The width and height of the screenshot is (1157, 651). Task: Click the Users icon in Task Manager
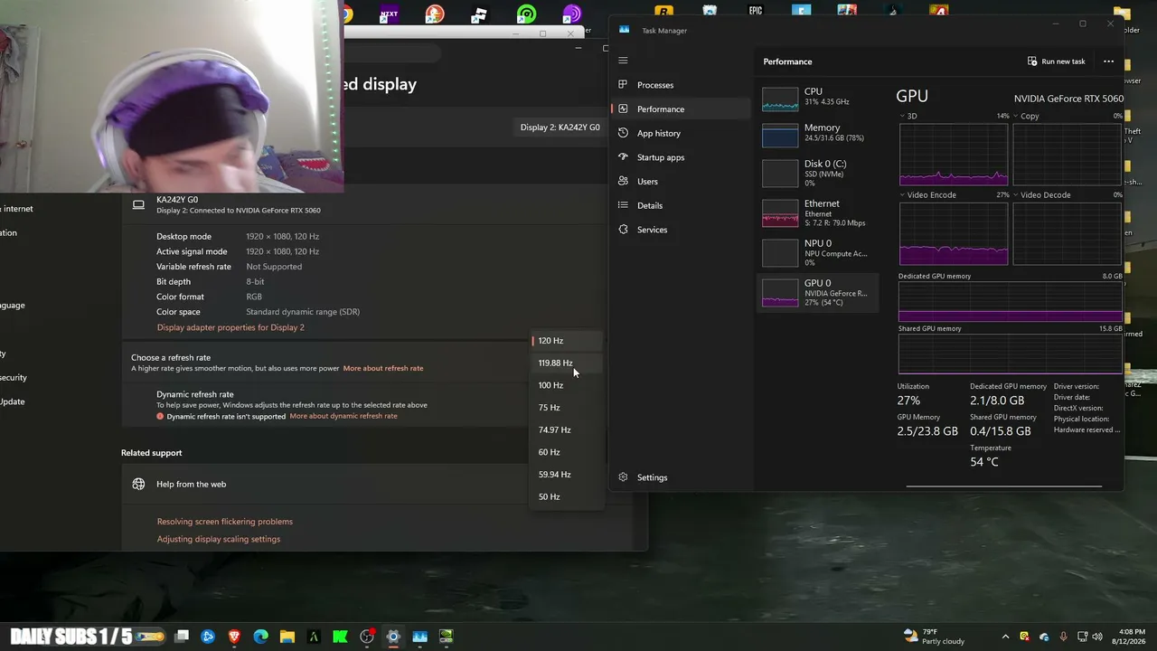pos(623,182)
